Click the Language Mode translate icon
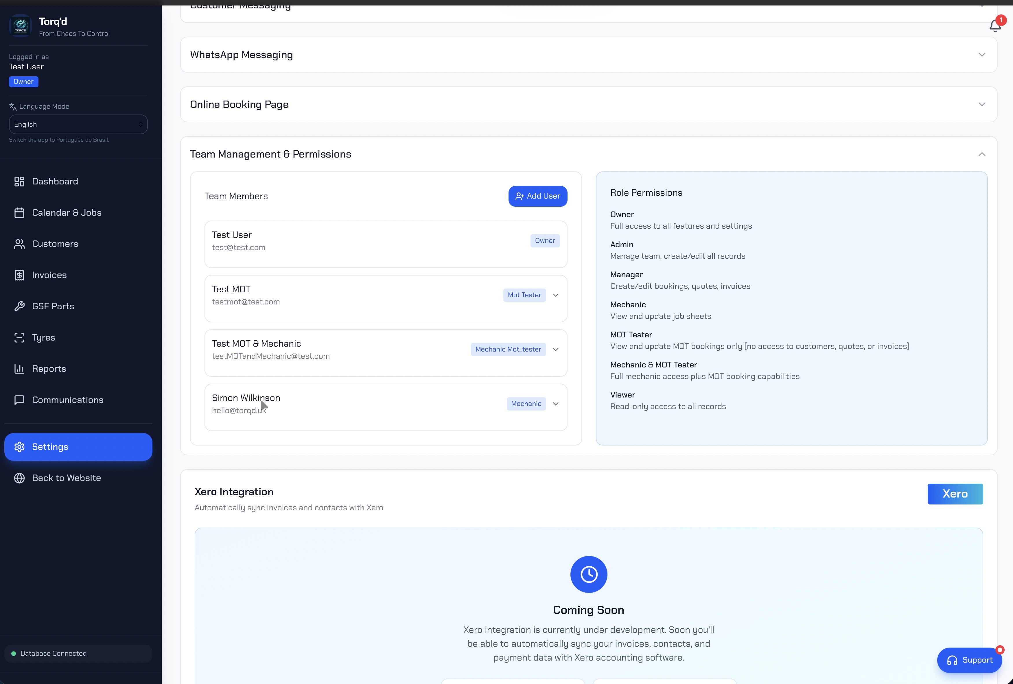Viewport: 1013px width, 684px height. tap(13, 107)
